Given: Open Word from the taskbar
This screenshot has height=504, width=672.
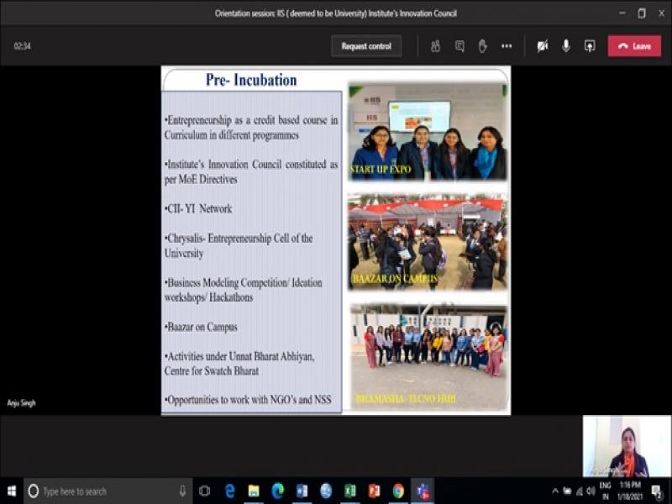Looking at the screenshot, I should pos(302,491).
